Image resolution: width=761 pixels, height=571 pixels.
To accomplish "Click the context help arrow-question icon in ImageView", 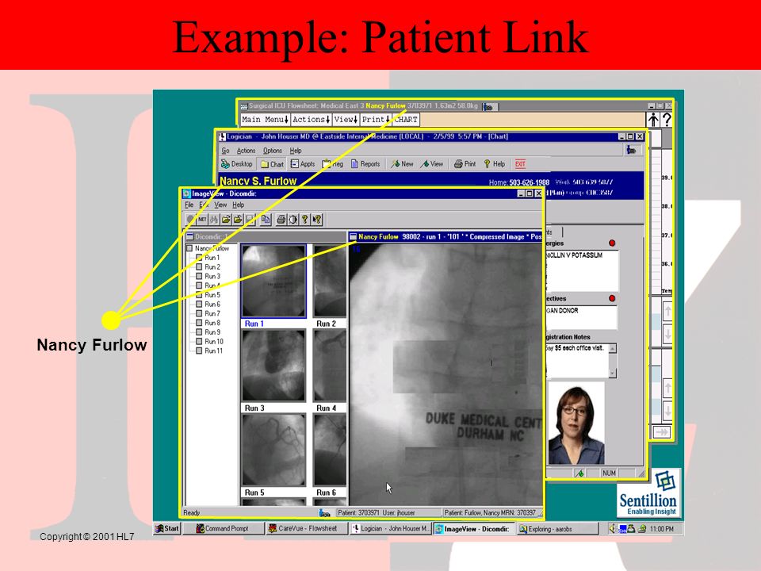I will (317, 220).
